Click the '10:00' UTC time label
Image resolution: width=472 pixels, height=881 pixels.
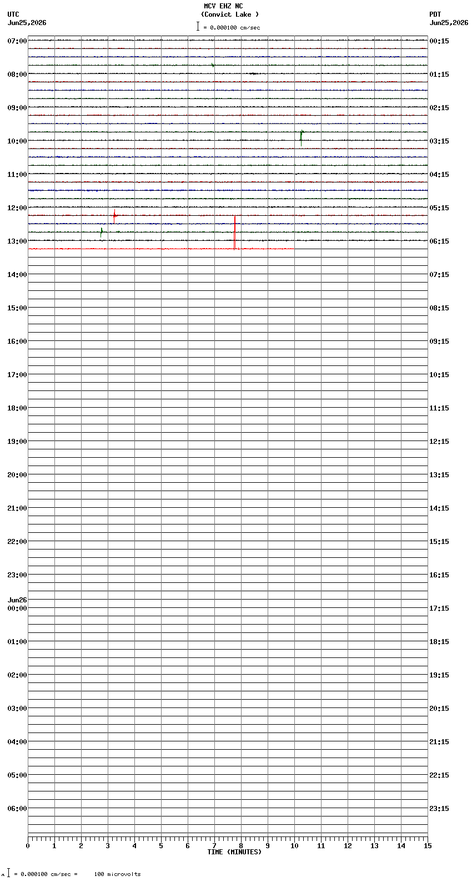click(x=17, y=141)
